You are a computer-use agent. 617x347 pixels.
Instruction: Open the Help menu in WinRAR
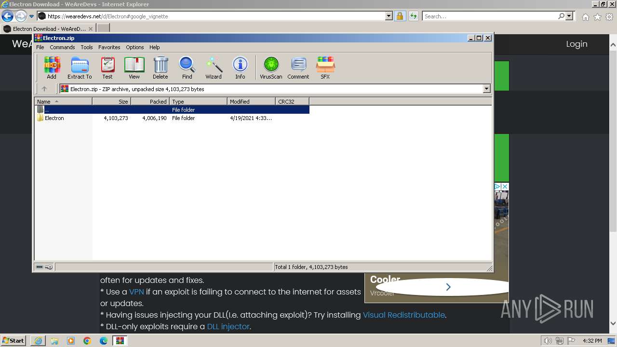coord(154,47)
